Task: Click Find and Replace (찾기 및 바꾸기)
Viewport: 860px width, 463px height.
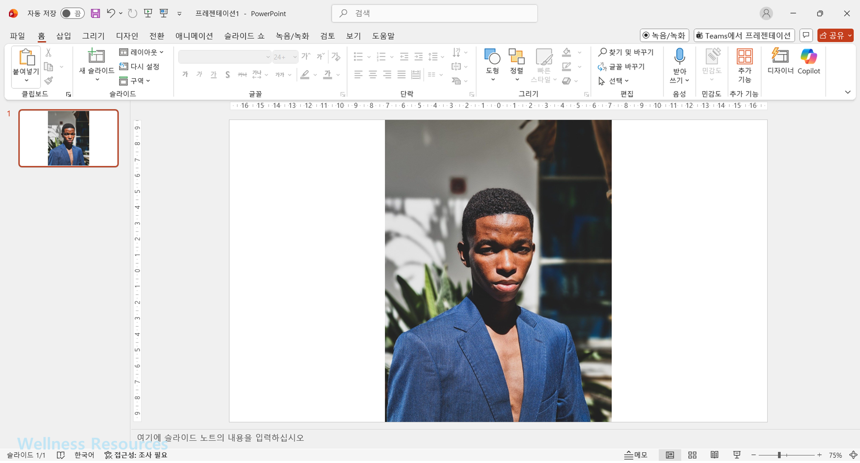Action: point(626,52)
